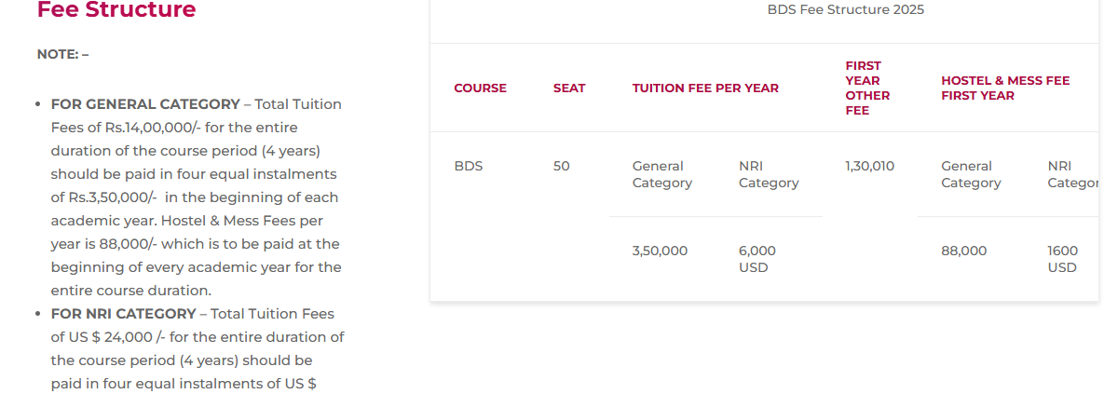Click the NOTE label text

pos(62,54)
